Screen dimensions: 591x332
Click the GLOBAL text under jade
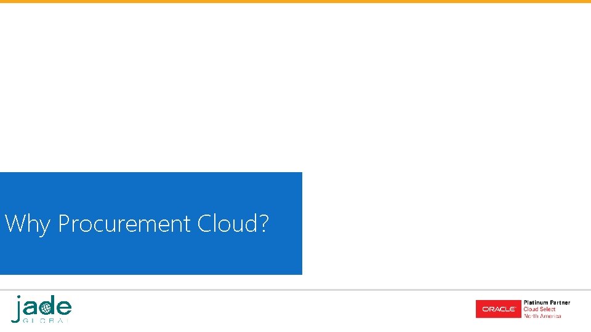tap(46, 321)
